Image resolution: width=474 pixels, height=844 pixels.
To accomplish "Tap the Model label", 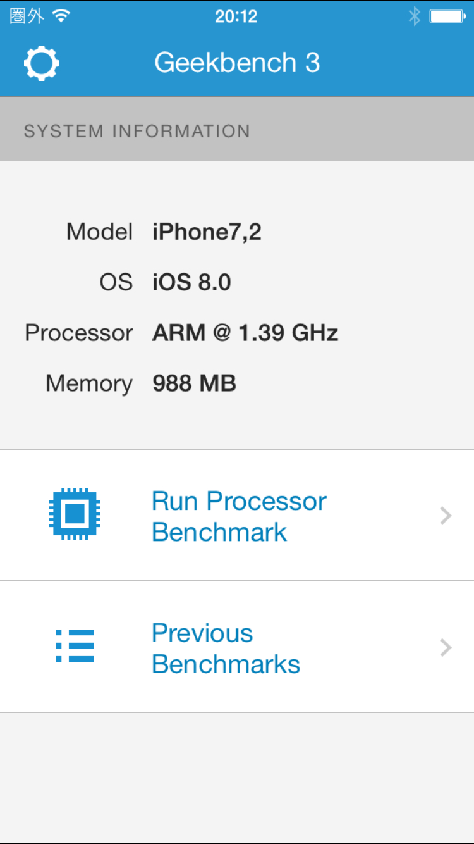I will 99,232.
